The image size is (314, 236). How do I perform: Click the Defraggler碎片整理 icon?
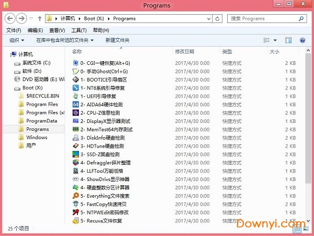(x=75, y=163)
